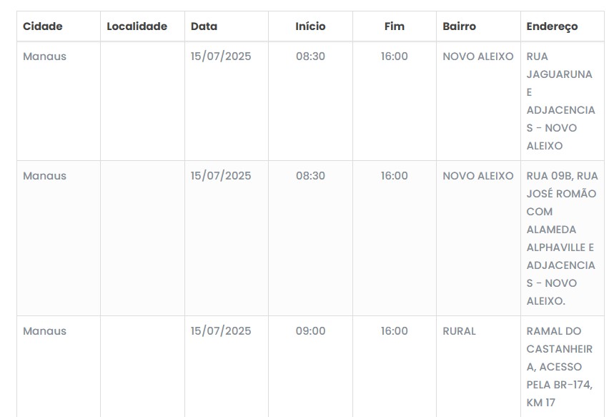
Task: Select the 15/07/2025 date in Rural row
Action: [221, 331]
